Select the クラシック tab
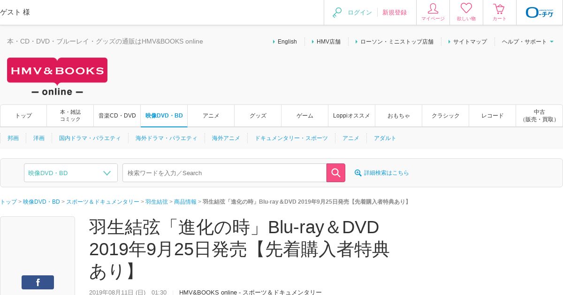This screenshot has width=563, height=295. point(446,116)
